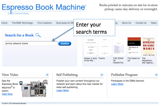
Task: Follow the View Now video link
Action: pos(7,94)
